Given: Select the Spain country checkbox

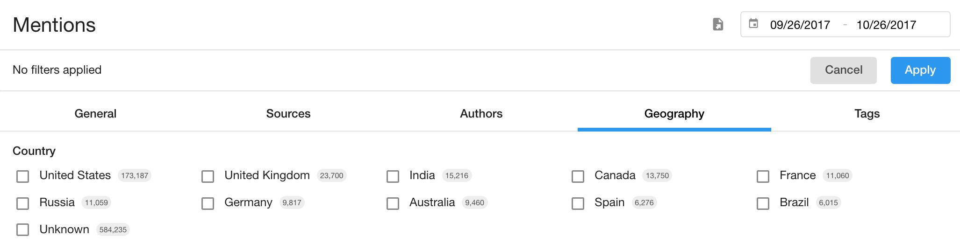Looking at the screenshot, I should (x=578, y=203).
